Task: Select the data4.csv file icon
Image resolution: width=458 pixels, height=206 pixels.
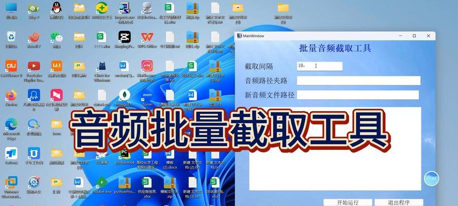Action: pos(101,95)
